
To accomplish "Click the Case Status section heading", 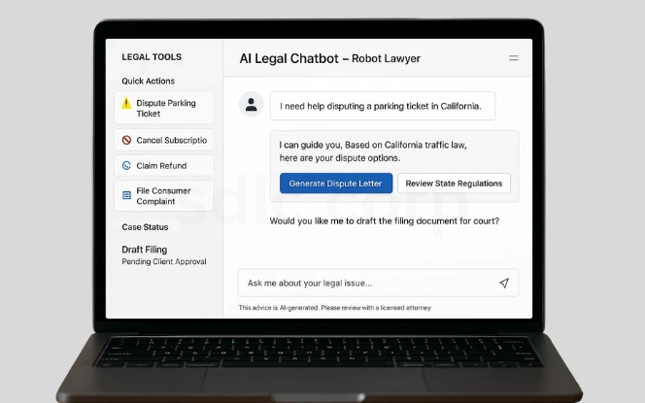I will [x=145, y=227].
